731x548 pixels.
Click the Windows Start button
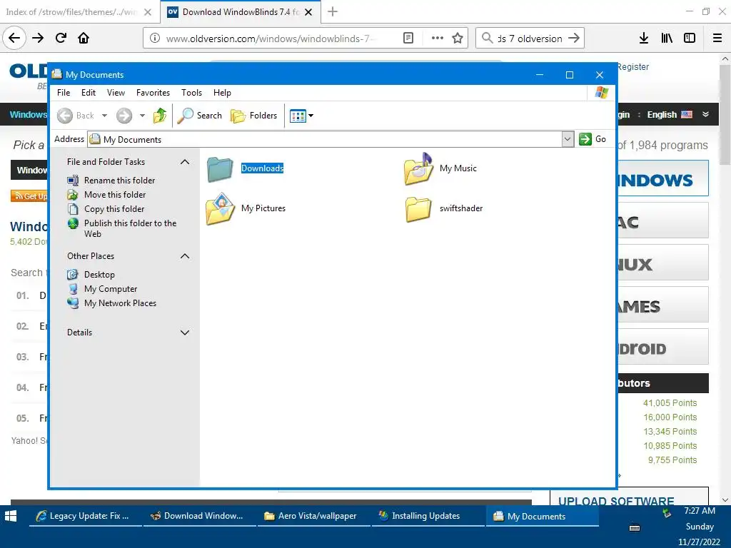point(11,516)
